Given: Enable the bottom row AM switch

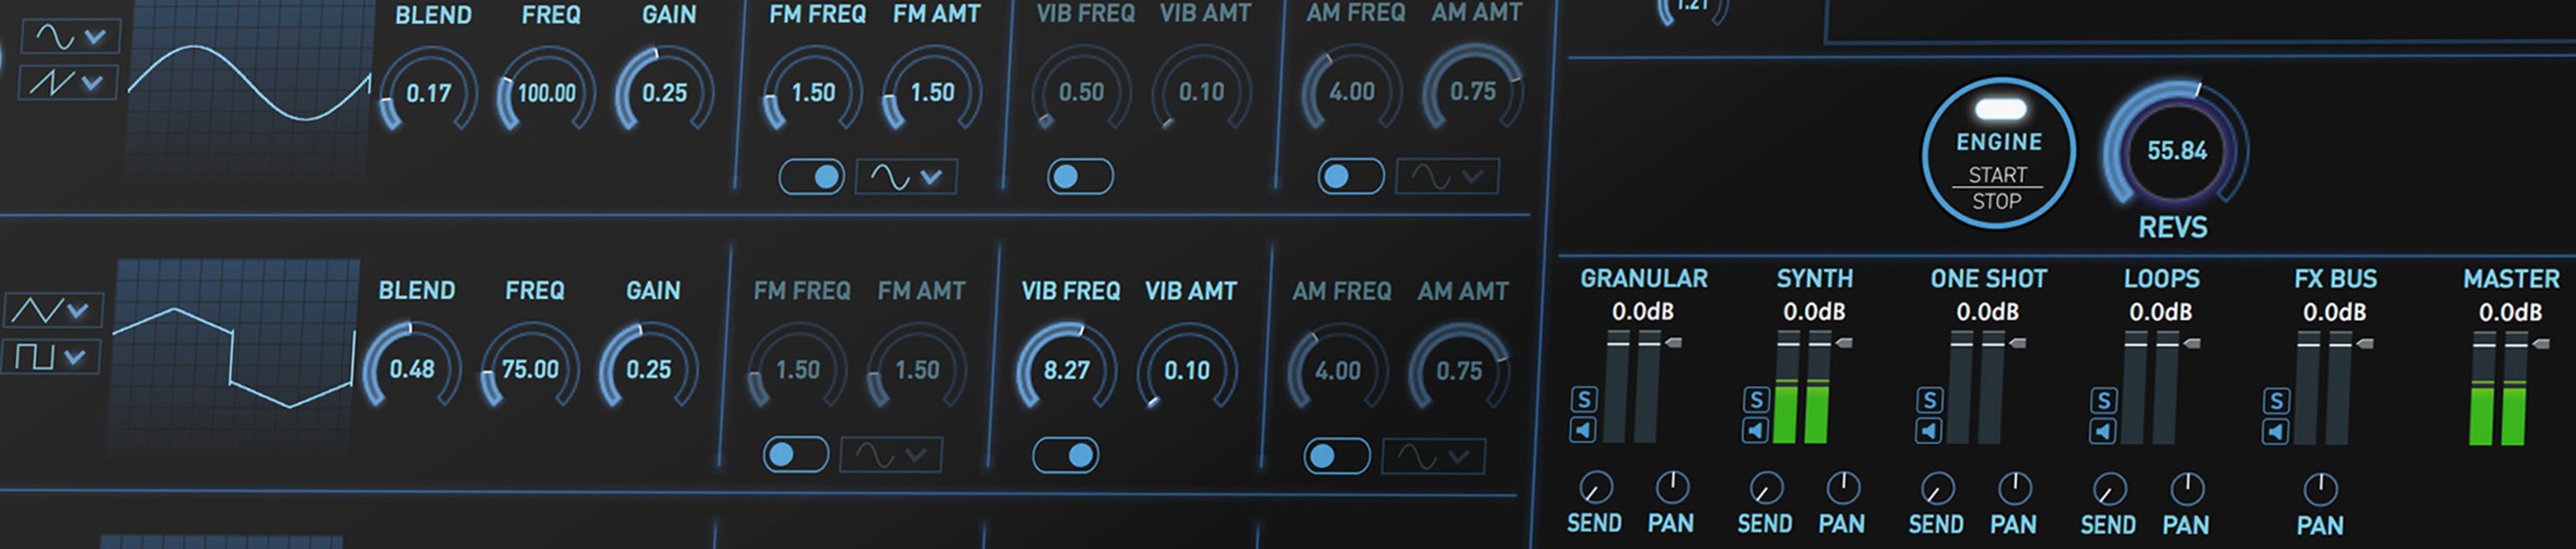Looking at the screenshot, I should [x=1337, y=456].
